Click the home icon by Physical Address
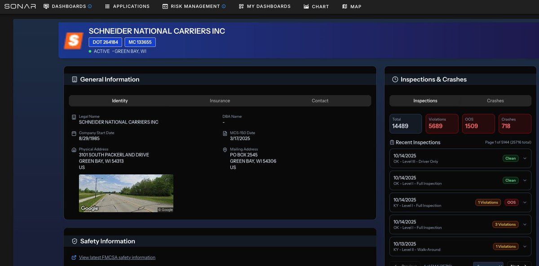The height and width of the screenshot is (266, 539). click(x=74, y=150)
